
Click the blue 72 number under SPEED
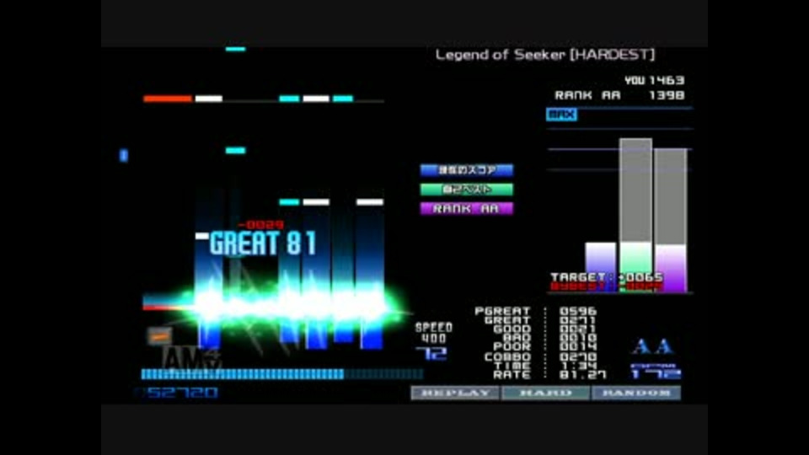(x=431, y=353)
